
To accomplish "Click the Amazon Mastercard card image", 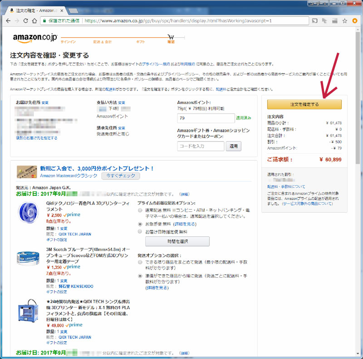I will pyautogui.click(x=27, y=172).
